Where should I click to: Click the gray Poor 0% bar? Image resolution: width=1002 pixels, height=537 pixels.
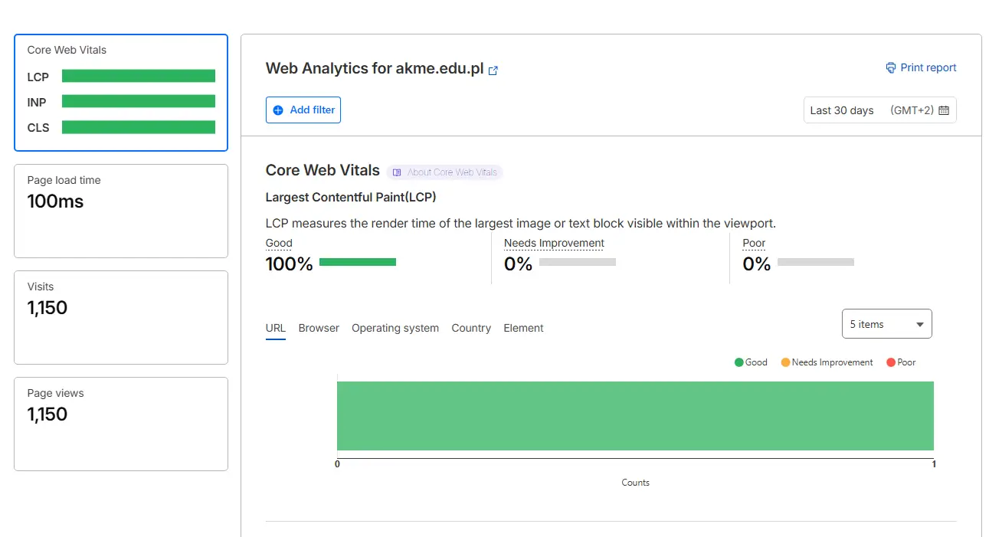816,262
